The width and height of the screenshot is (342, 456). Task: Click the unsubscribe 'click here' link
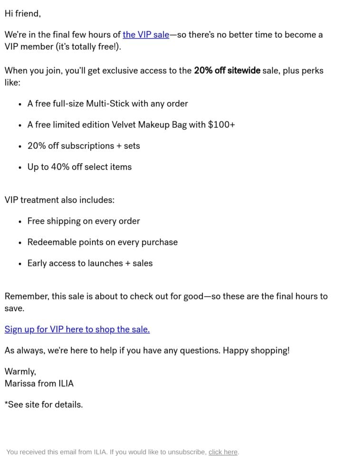(223, 452)
